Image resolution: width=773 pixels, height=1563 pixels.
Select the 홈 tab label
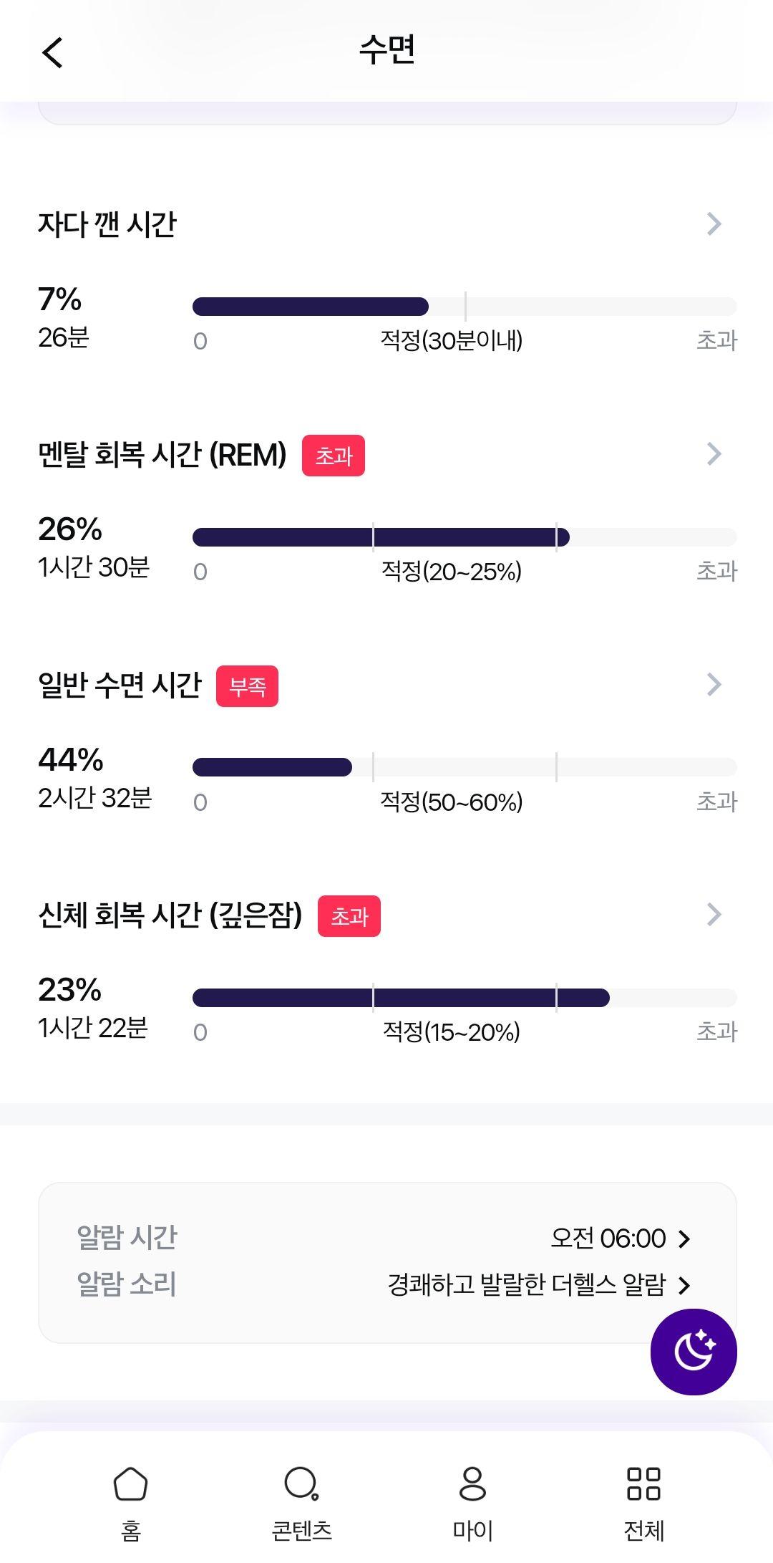[x=130, y=1531]
